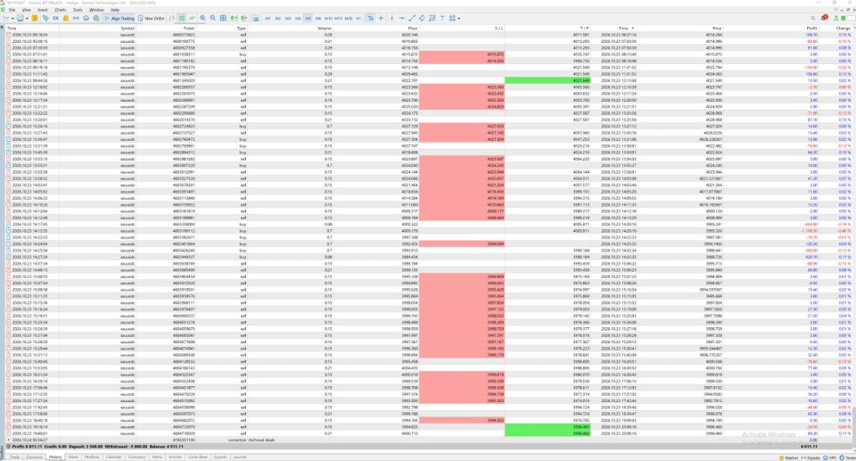Expand the graphical objects dropdown

[458, 18]
